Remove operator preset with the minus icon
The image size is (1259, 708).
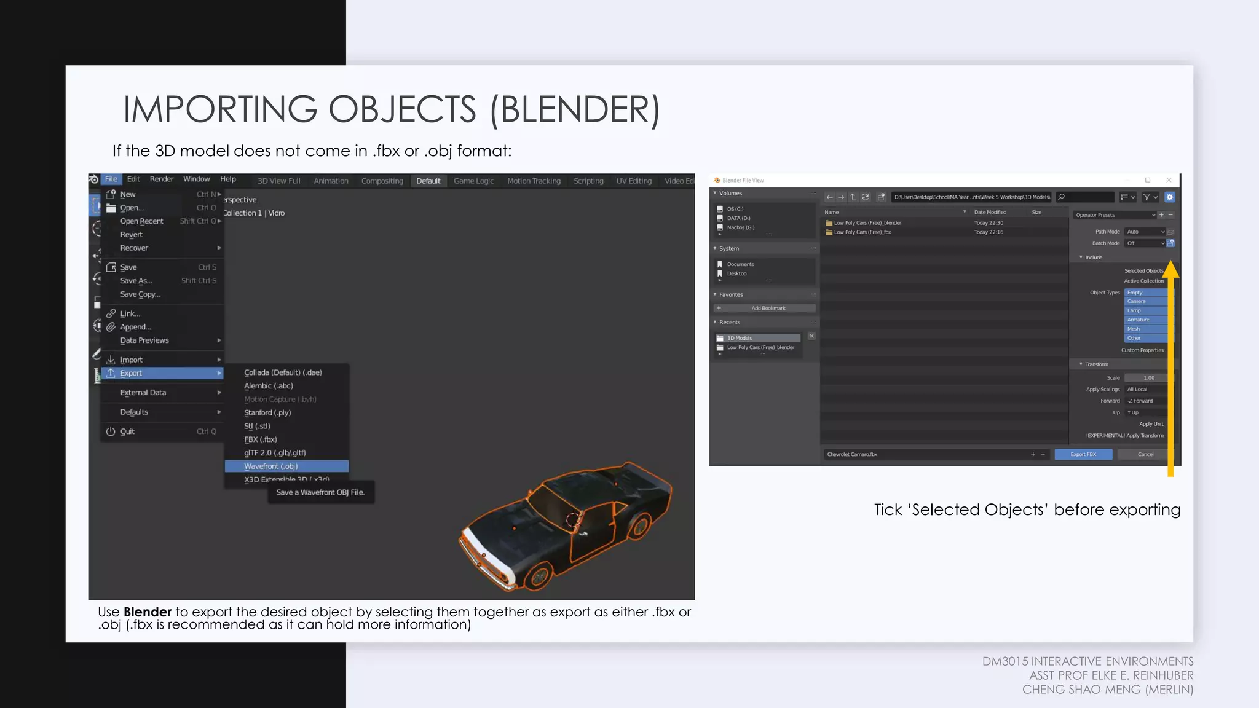[x=1170, y=215]
